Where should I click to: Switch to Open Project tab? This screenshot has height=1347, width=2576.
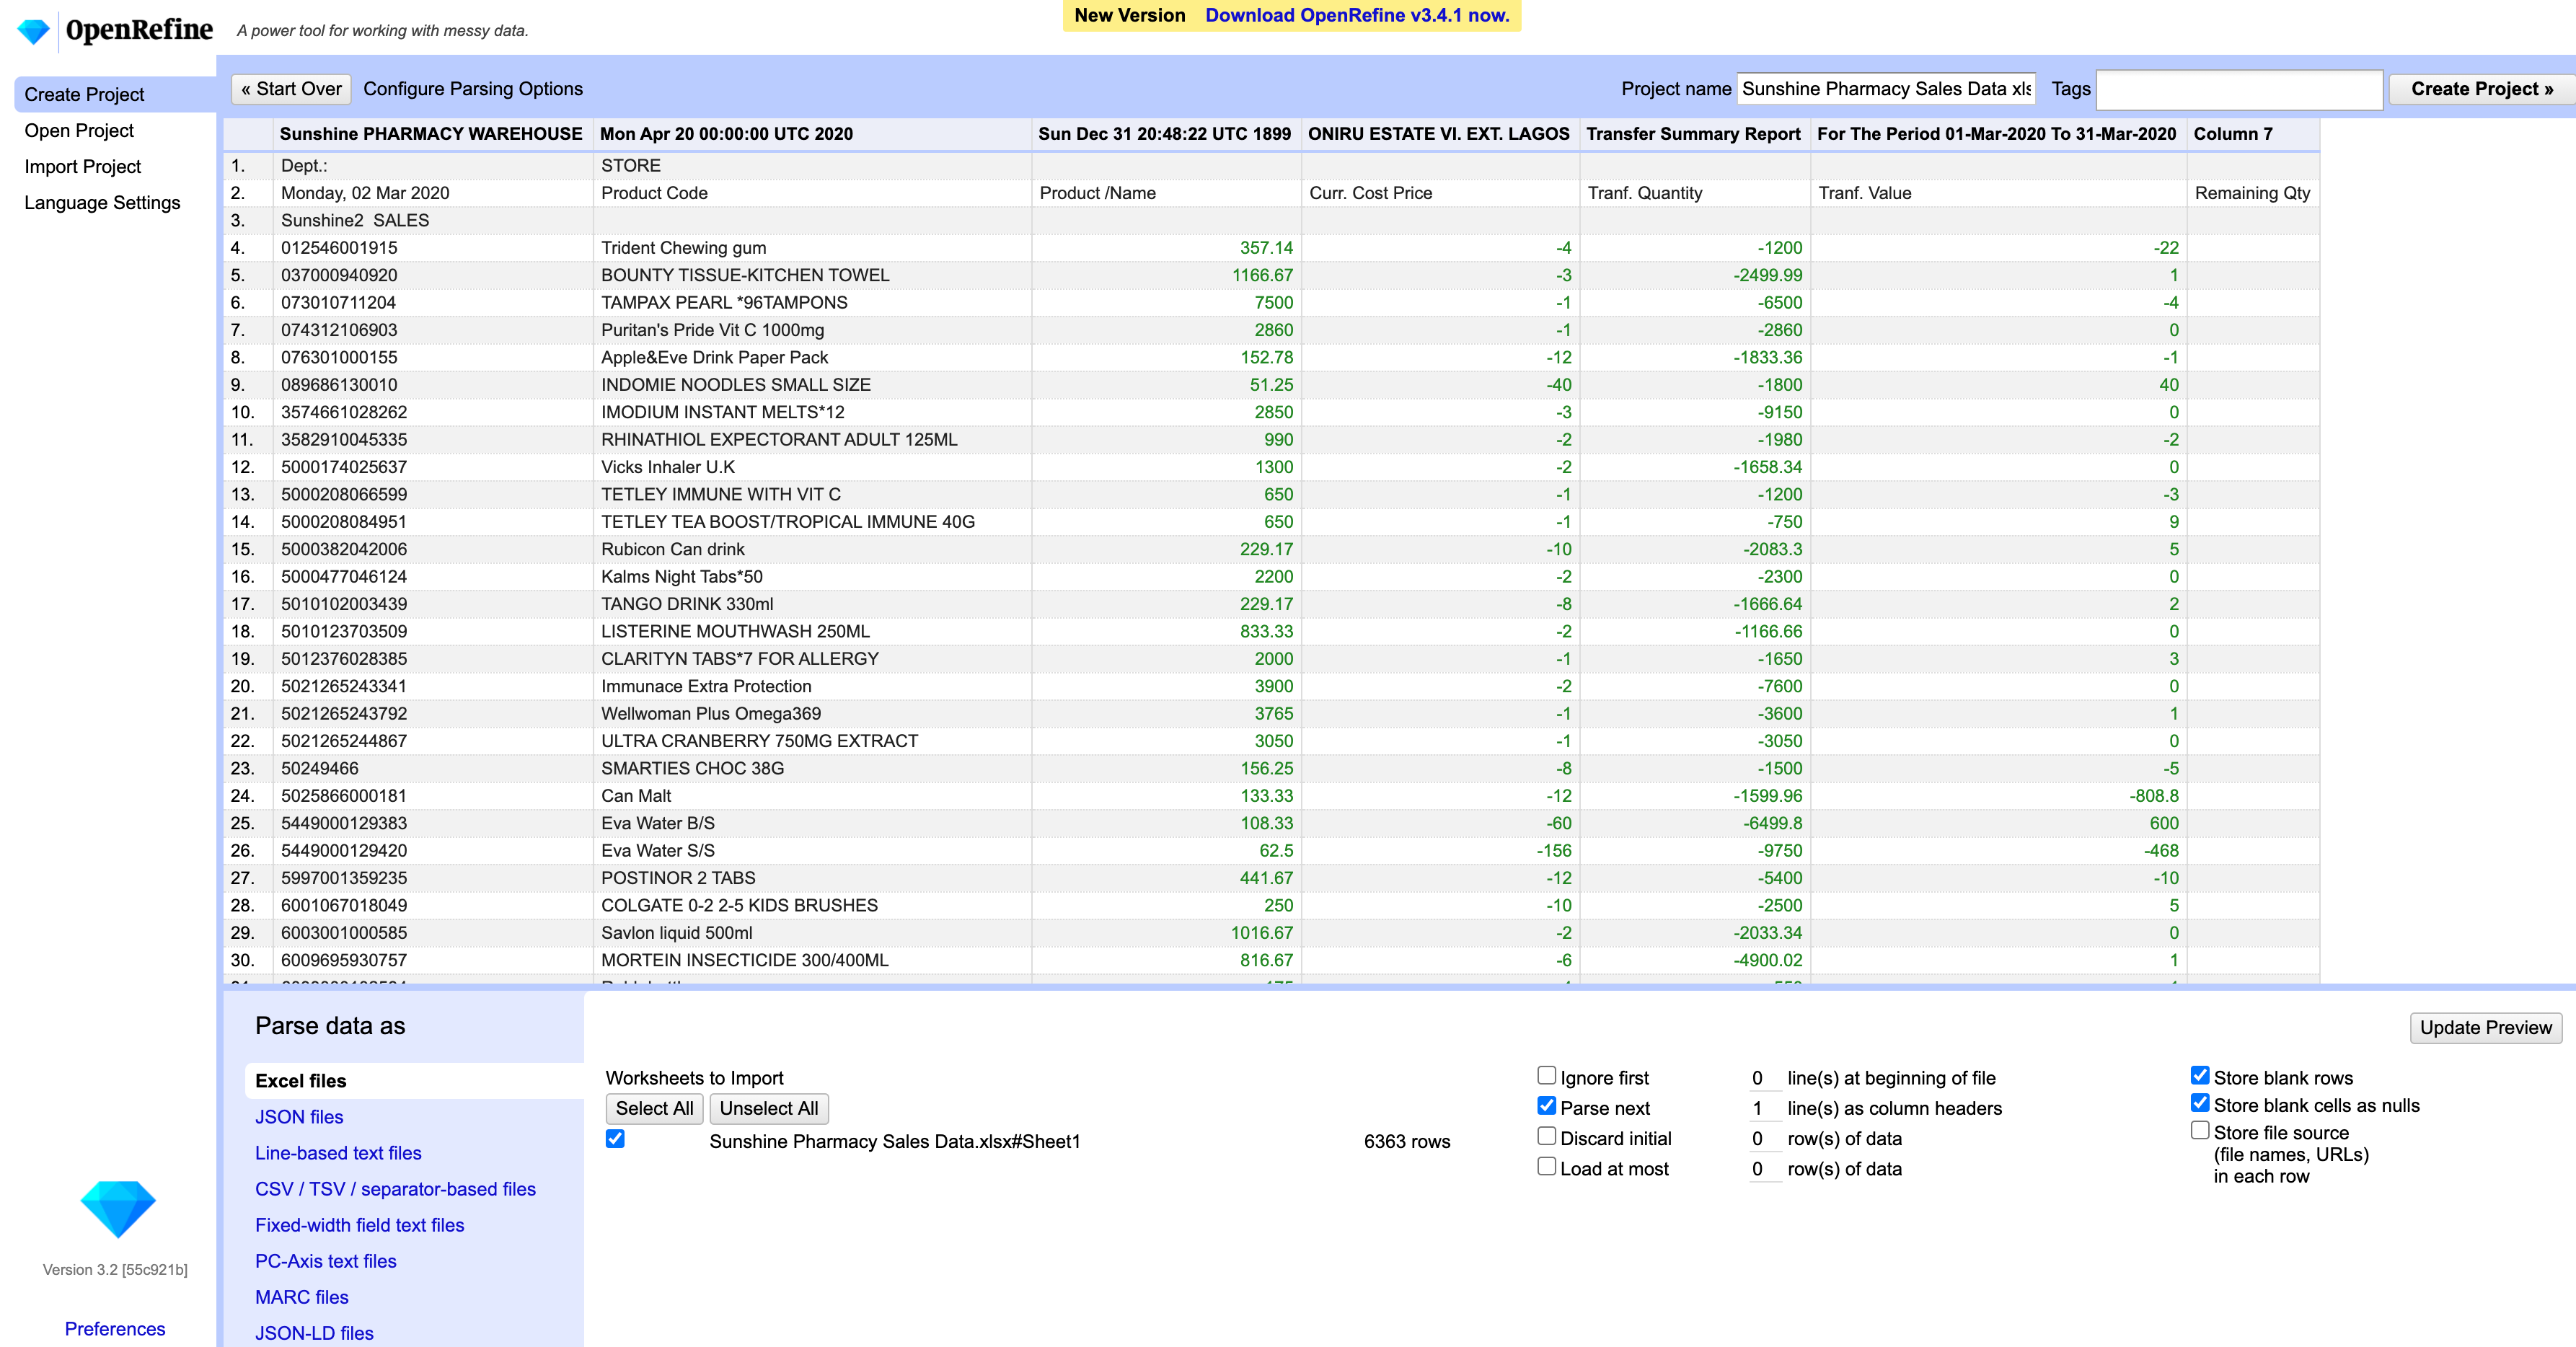click(x=79, y=130)
